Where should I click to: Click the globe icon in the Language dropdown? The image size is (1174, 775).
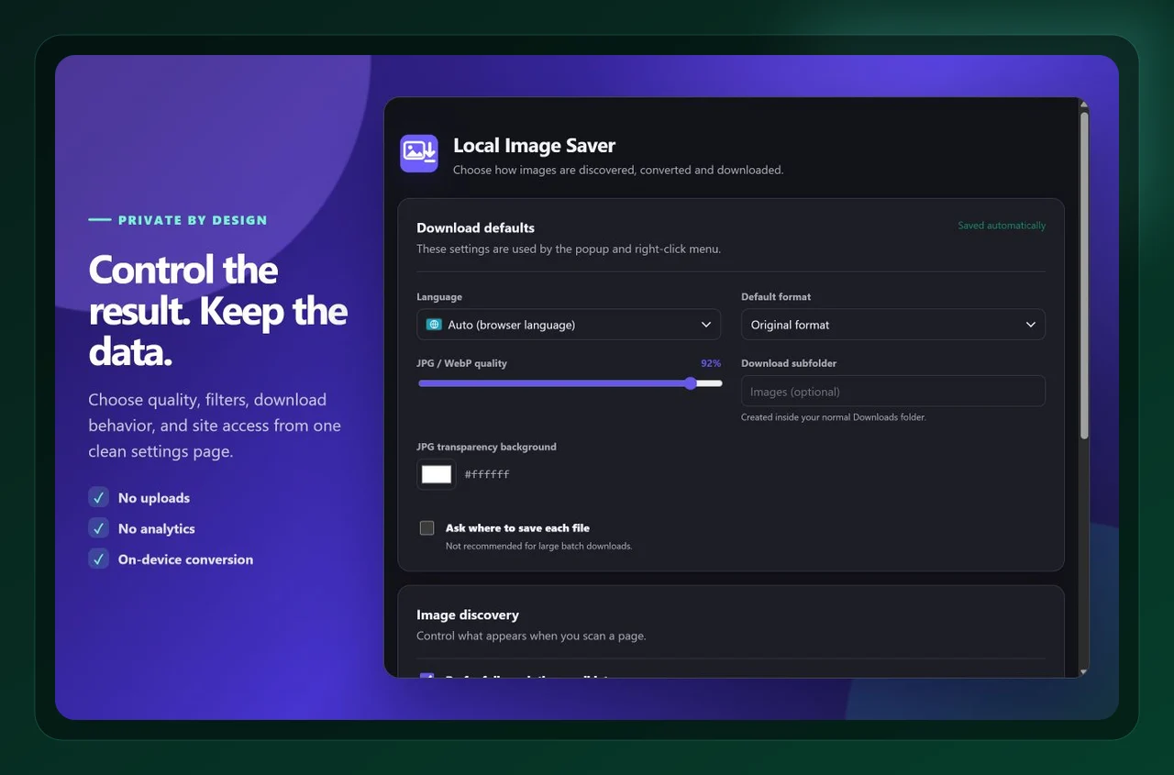434,325
